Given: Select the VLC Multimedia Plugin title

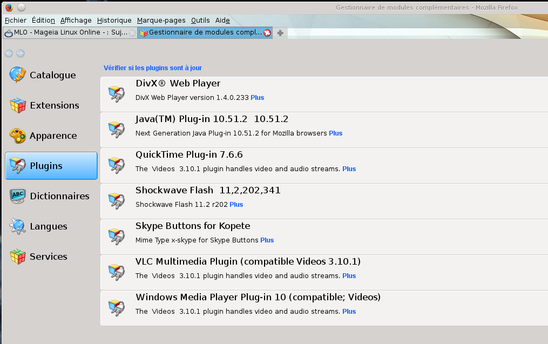Looking at the screenshot, I should 248,262.
